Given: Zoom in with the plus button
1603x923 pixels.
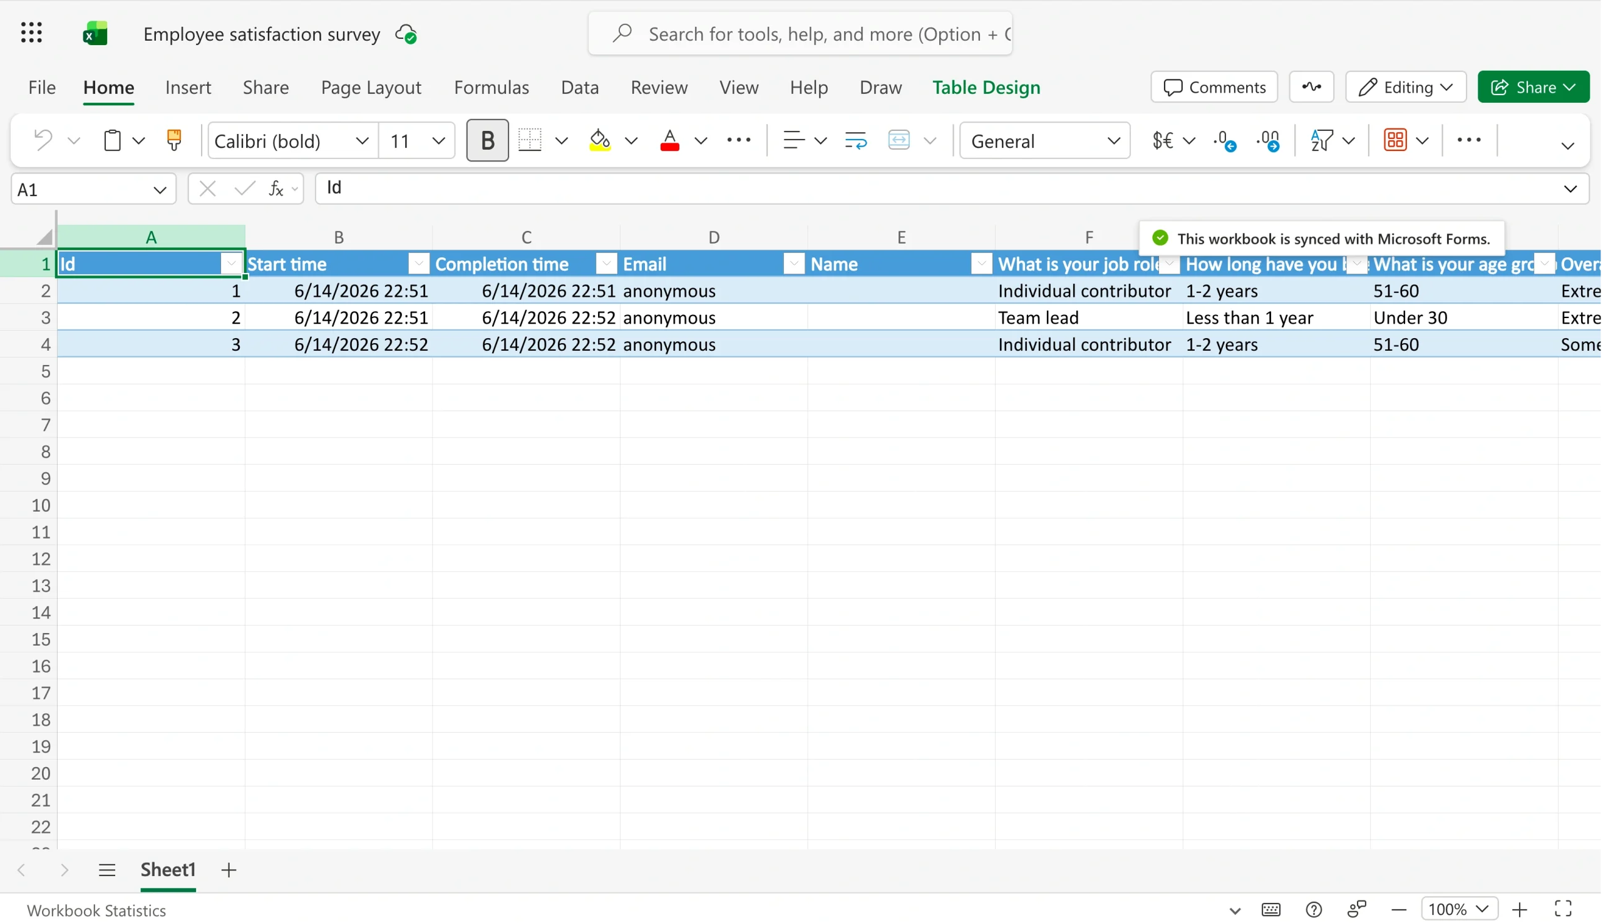Looking at the screenshot, I should tap(1520, 910).
